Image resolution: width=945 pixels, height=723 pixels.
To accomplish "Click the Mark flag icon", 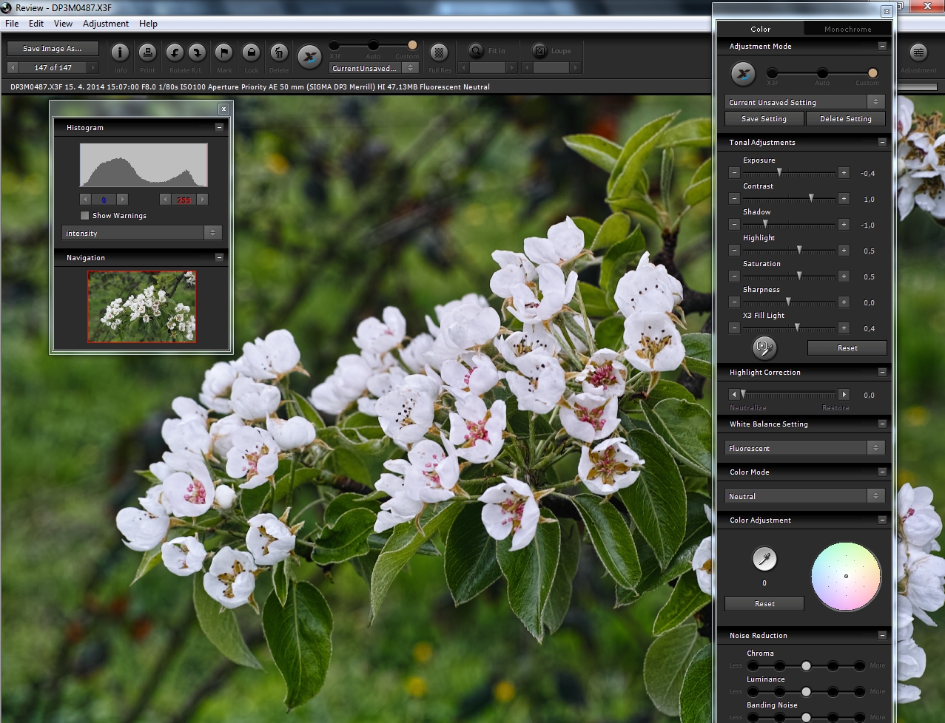I will (x=223, y=53).
